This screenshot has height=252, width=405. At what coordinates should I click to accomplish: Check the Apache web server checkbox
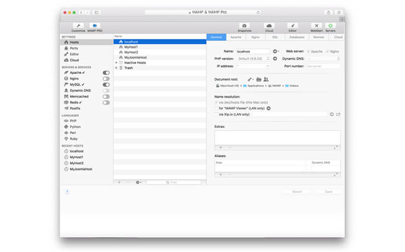click(308, 51)
